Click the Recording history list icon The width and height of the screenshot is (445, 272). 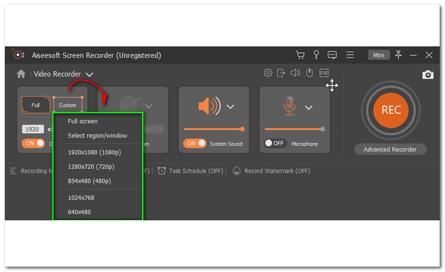tap(13, 171)
